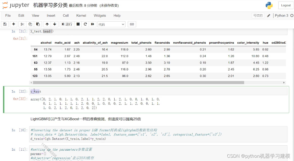Open the Widgets menu

point(100,16)
